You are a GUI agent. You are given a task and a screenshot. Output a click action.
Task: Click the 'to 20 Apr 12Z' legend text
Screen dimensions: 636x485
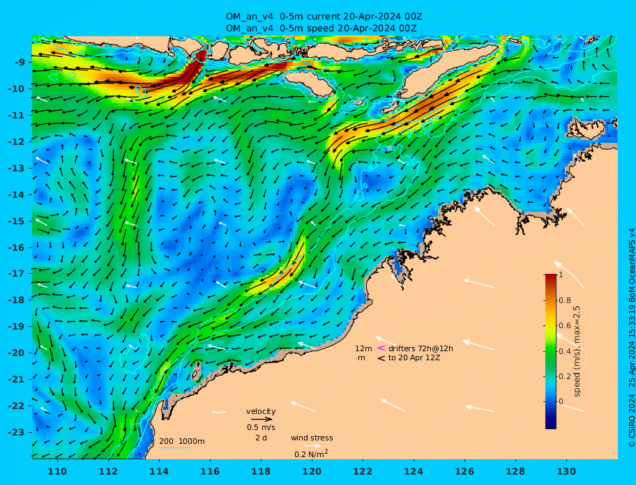click(x=414, y=357)
